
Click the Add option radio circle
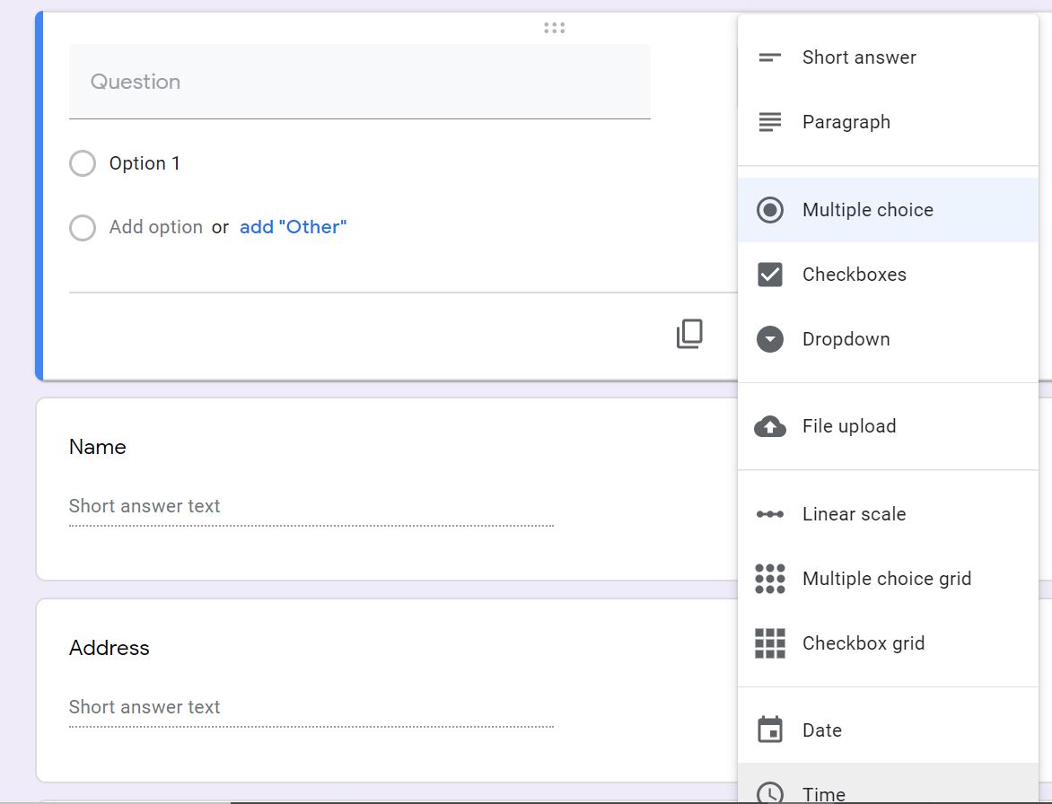pos(83,228)
